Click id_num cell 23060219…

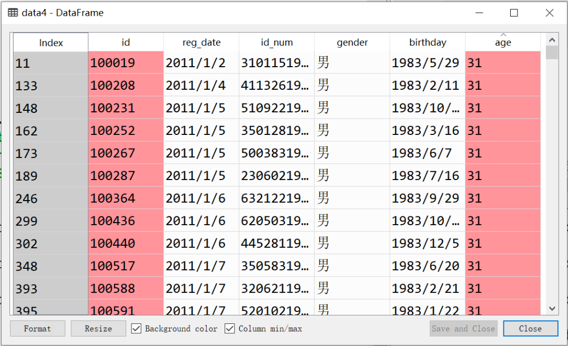277,176
